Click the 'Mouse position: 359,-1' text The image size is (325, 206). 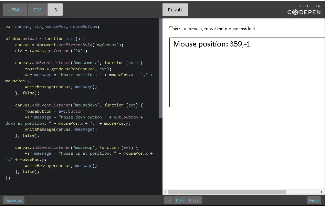click(x=212, y=44)
